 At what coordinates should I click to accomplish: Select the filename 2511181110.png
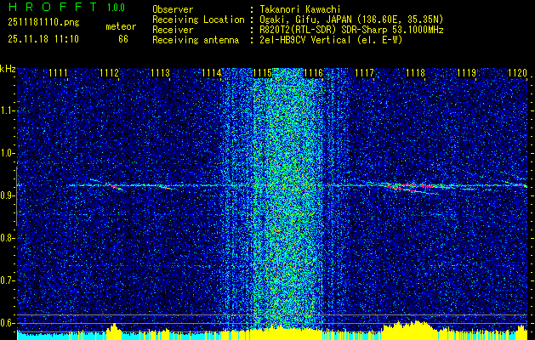[x=43, y=23]
